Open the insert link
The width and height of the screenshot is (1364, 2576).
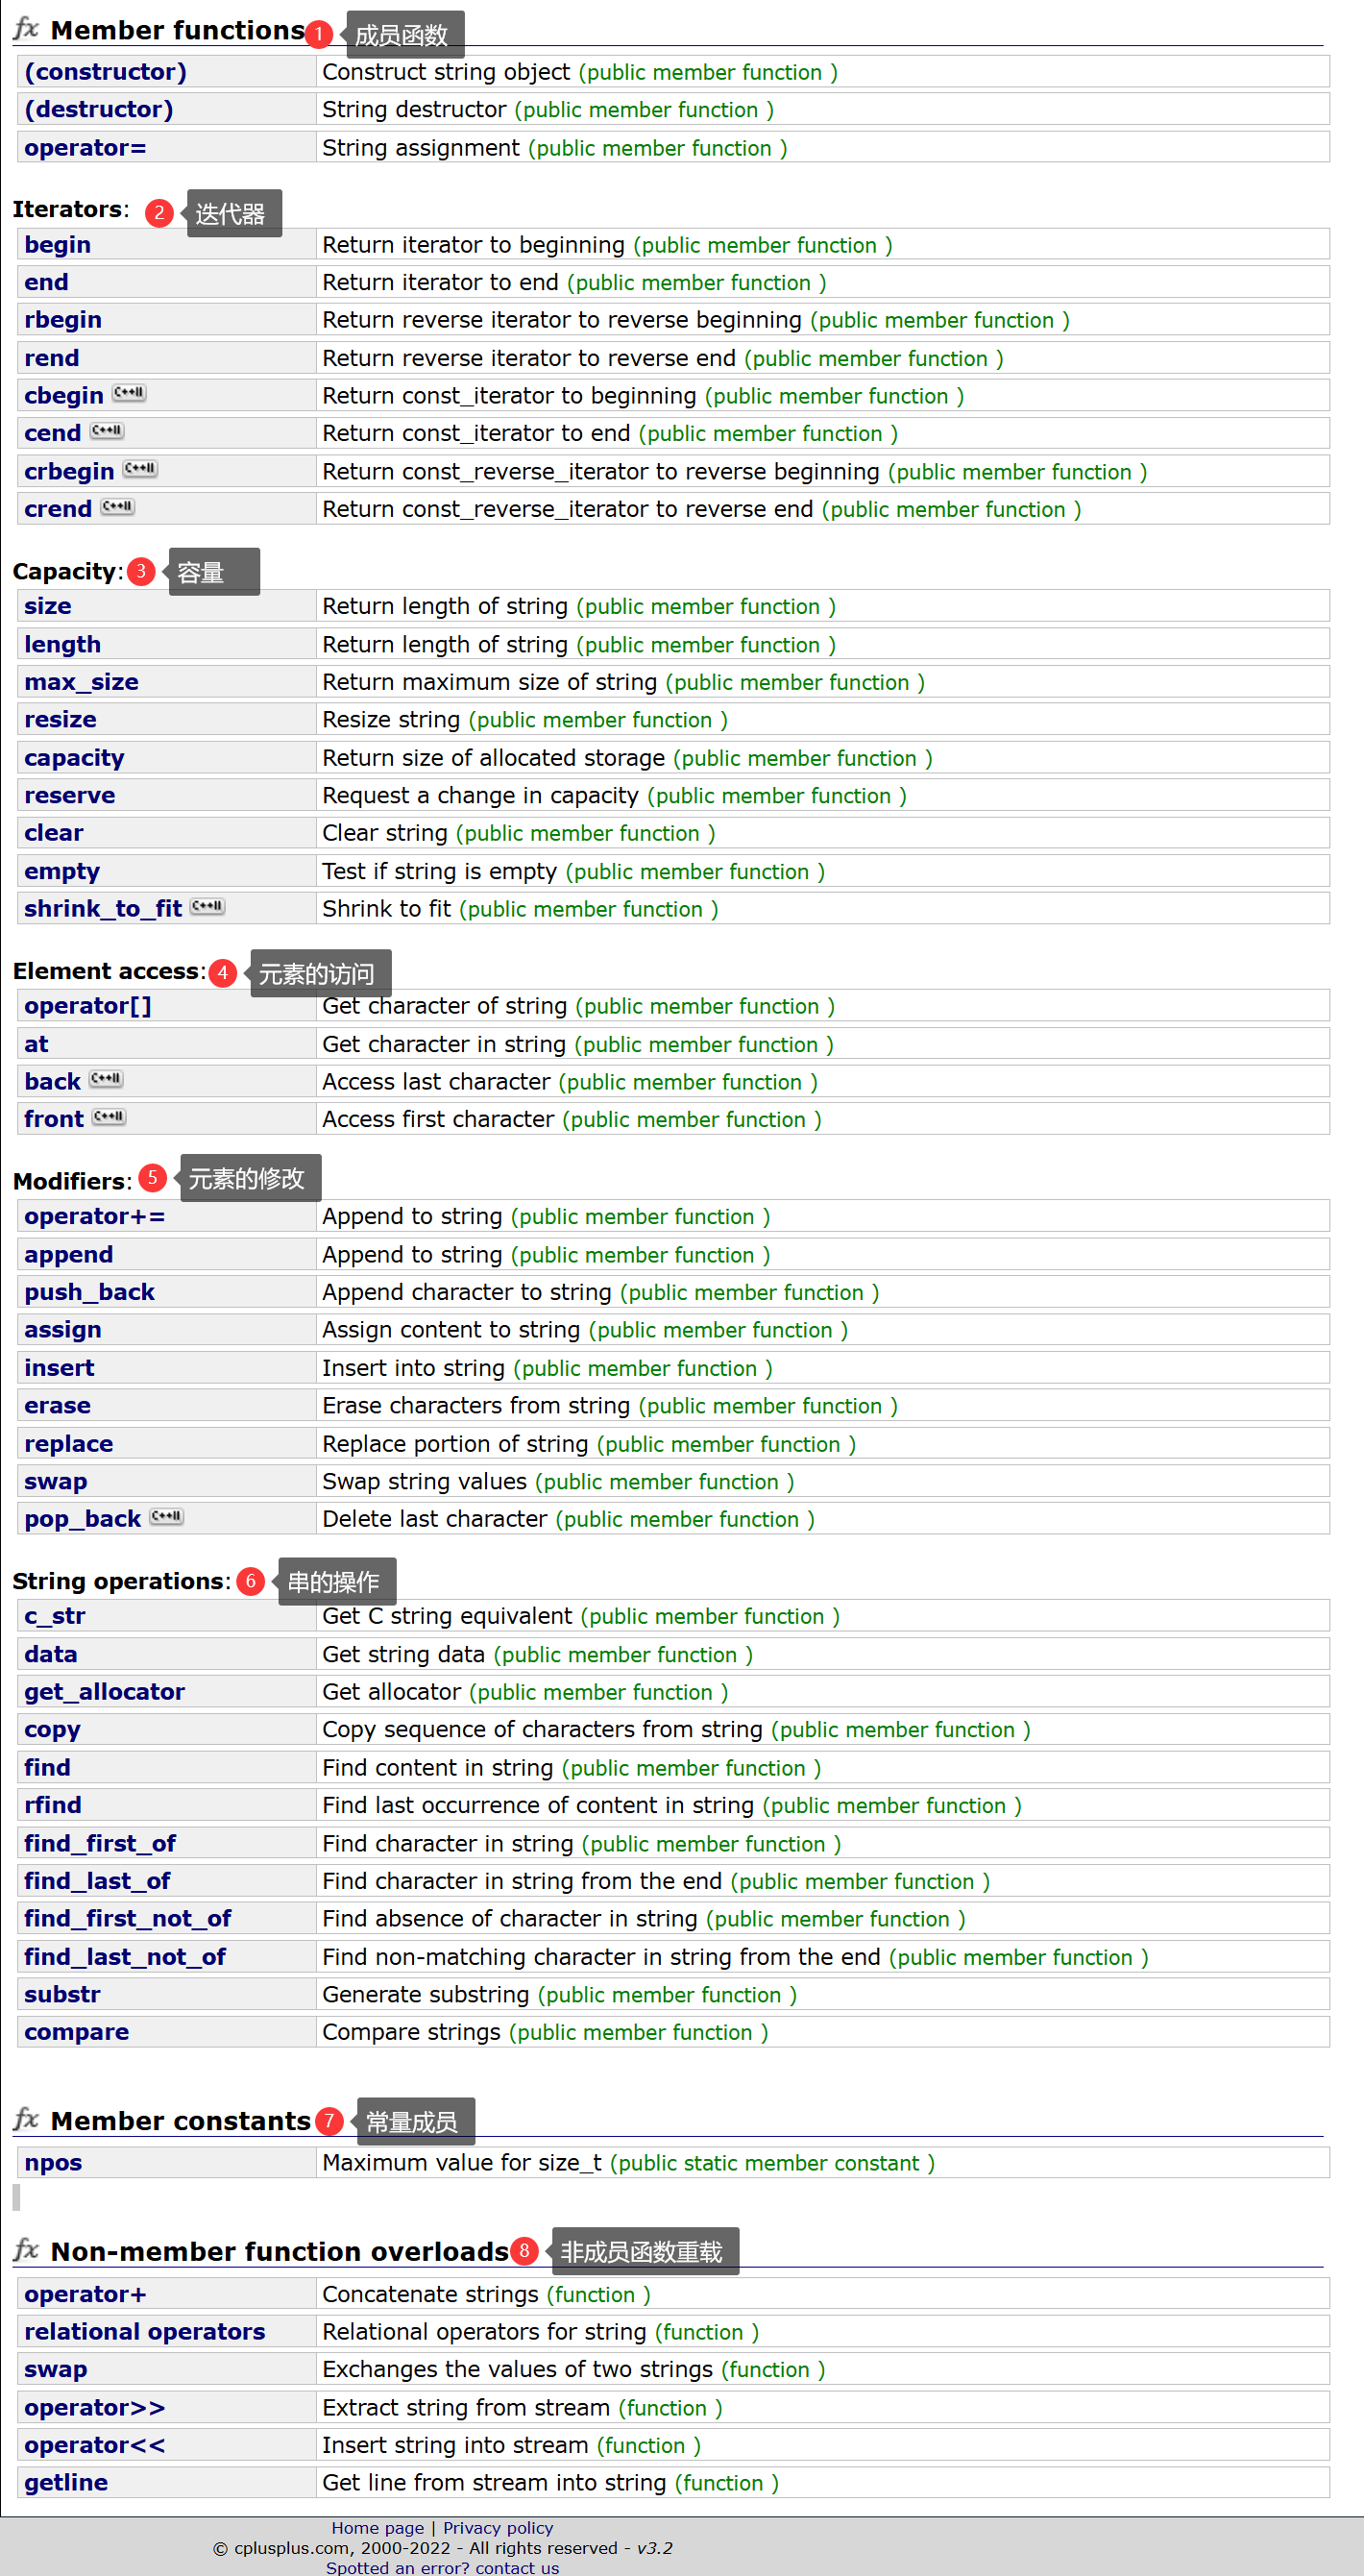(x=59, y=1368)
